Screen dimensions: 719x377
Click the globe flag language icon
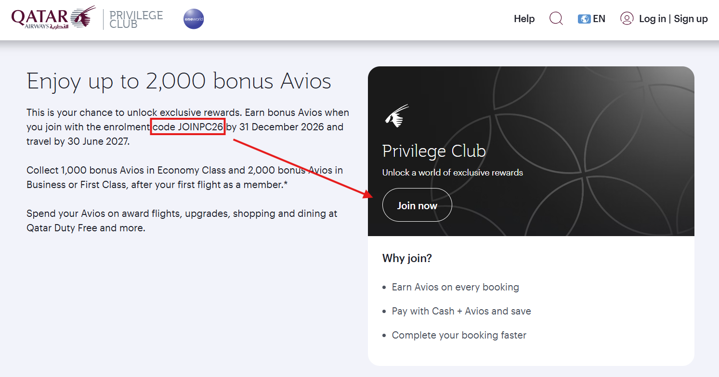[584, 18]
